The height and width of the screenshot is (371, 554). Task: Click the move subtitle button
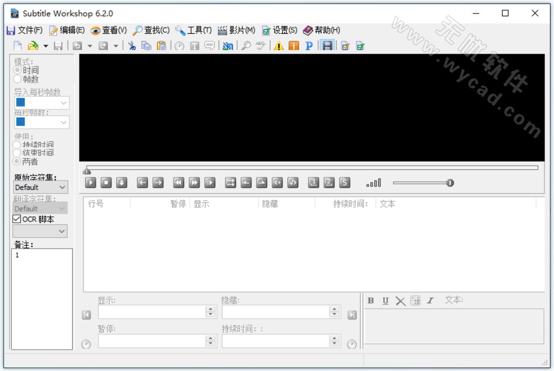[231, 182]
